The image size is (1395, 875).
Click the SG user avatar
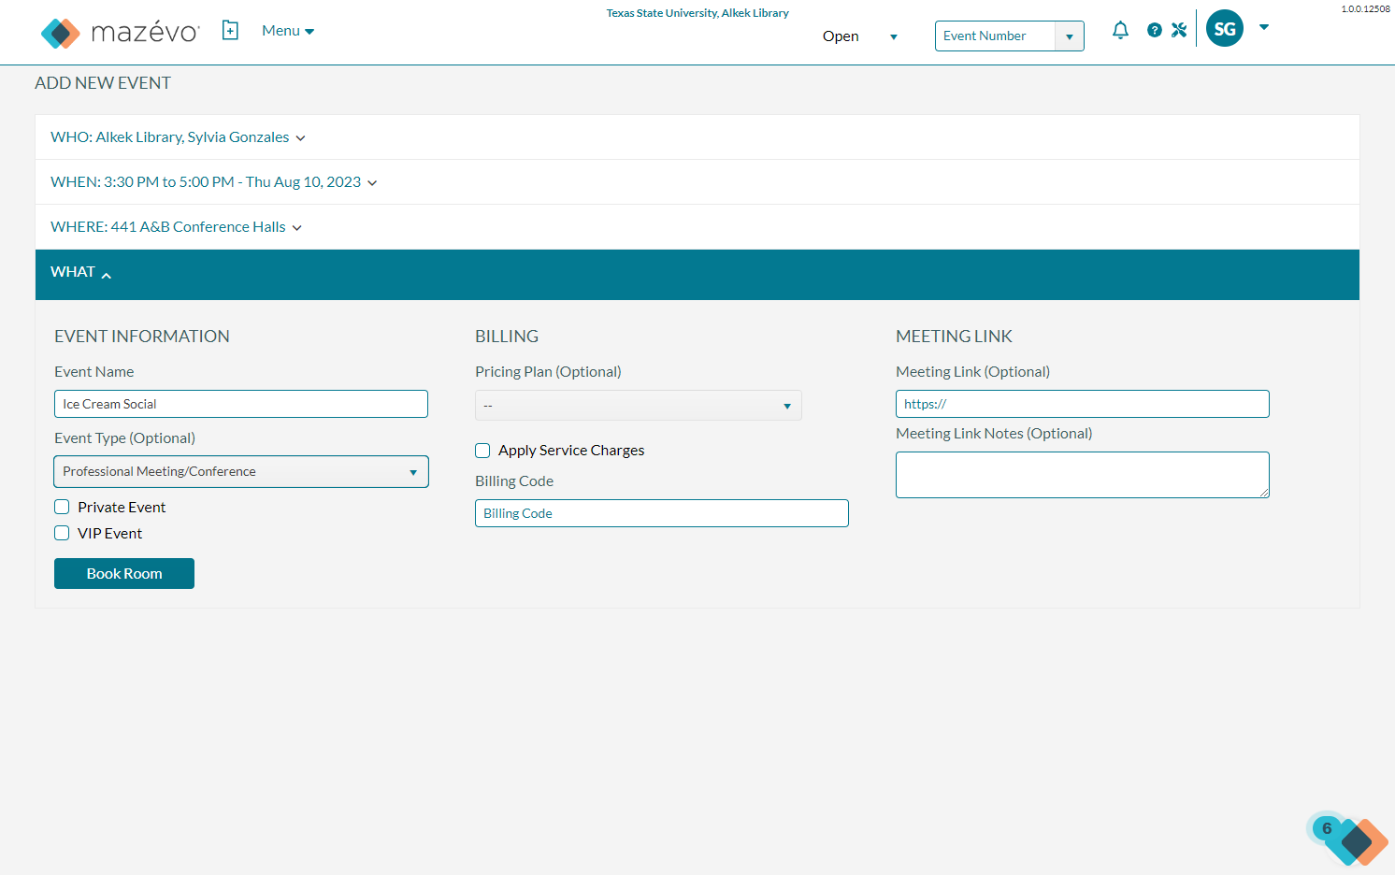pos(1225,29)
